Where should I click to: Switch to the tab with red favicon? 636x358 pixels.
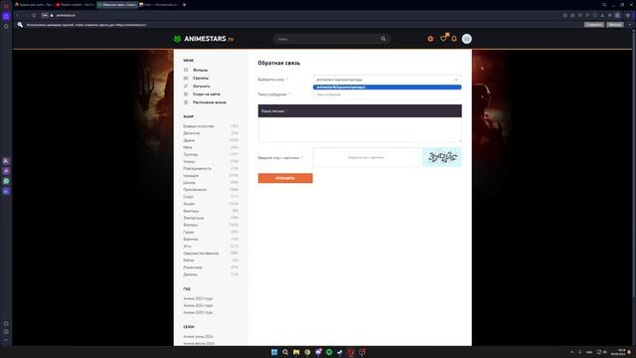[x=76, y=5]
